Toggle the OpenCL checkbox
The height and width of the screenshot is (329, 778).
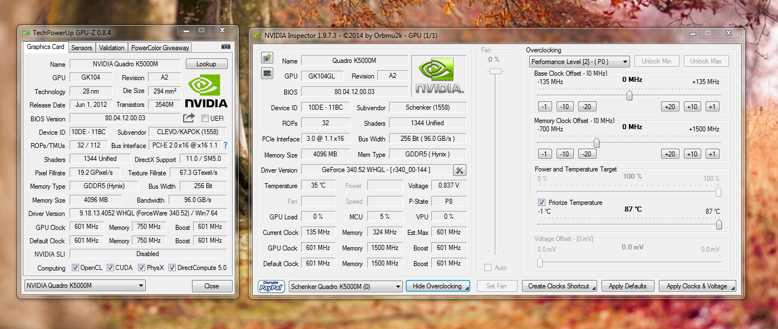pos(75,268)
